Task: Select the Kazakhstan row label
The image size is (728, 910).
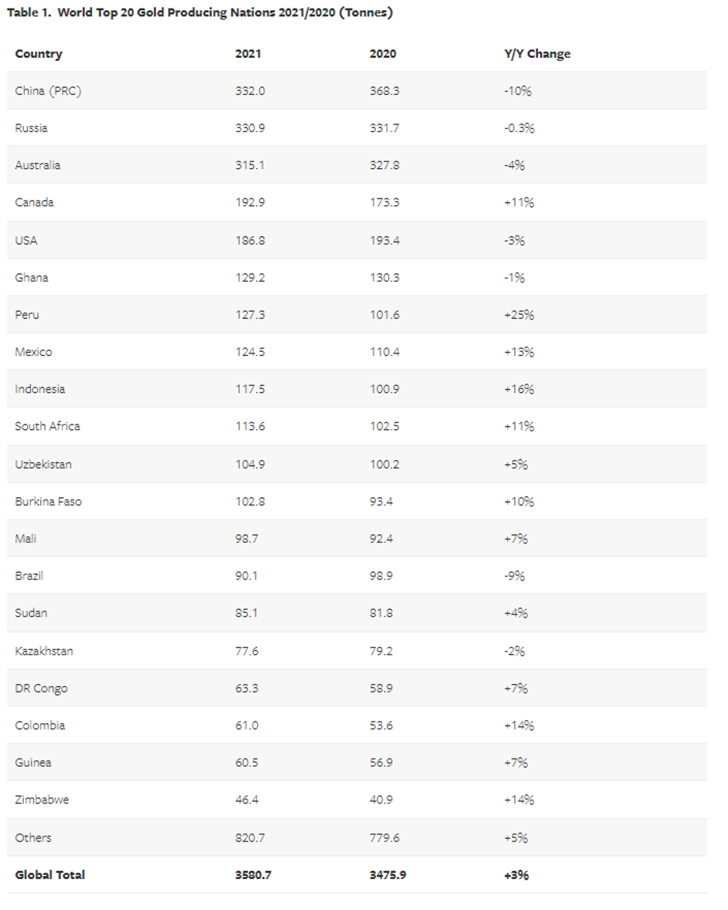Action: pyautogui.click(x=44, y=651)
